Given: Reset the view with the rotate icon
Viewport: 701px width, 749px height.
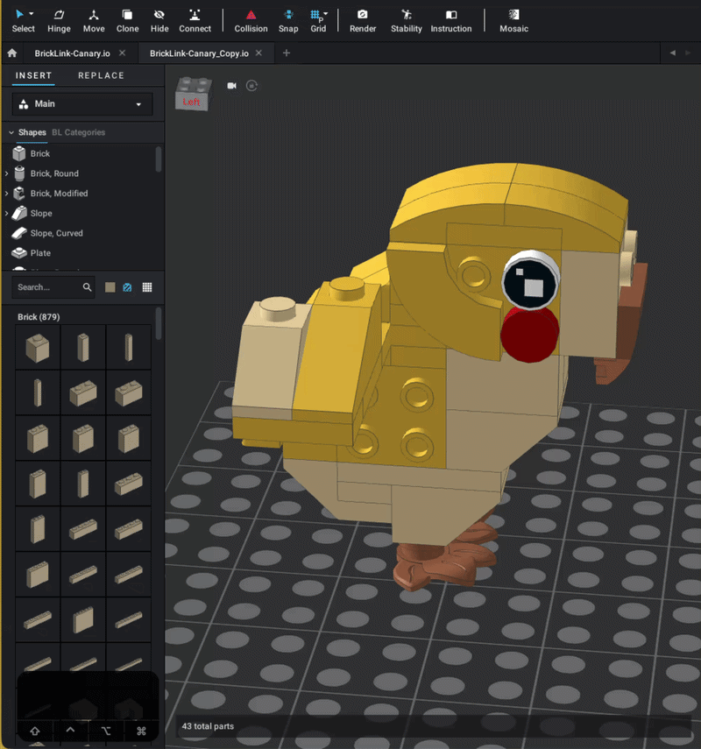Looking at the screenshot, I should [252, 86].
